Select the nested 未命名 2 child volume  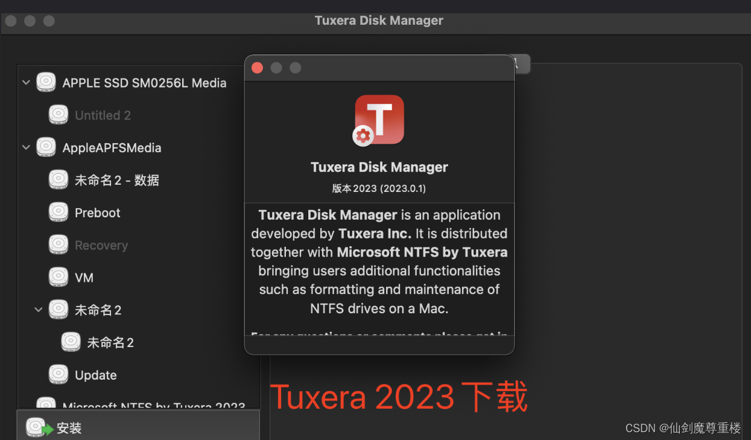pyautogui.click(x=110, y=343)
